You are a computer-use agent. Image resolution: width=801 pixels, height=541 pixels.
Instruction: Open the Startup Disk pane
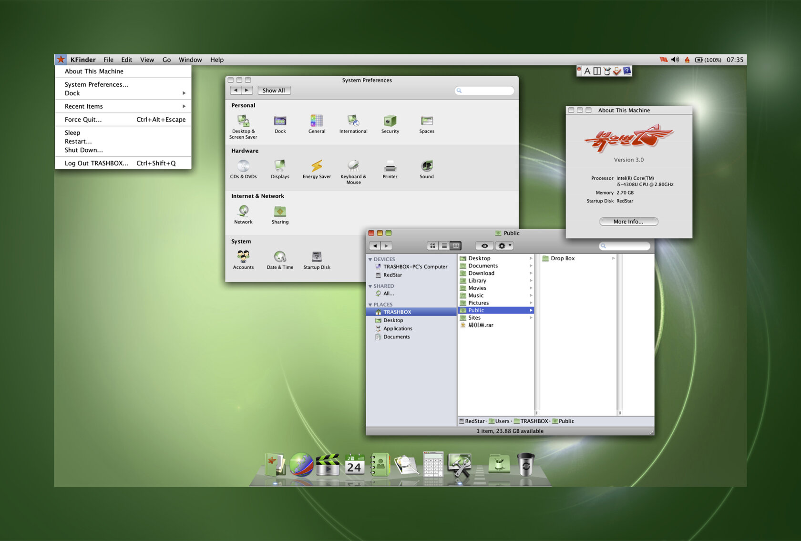(x=317, y=259)
